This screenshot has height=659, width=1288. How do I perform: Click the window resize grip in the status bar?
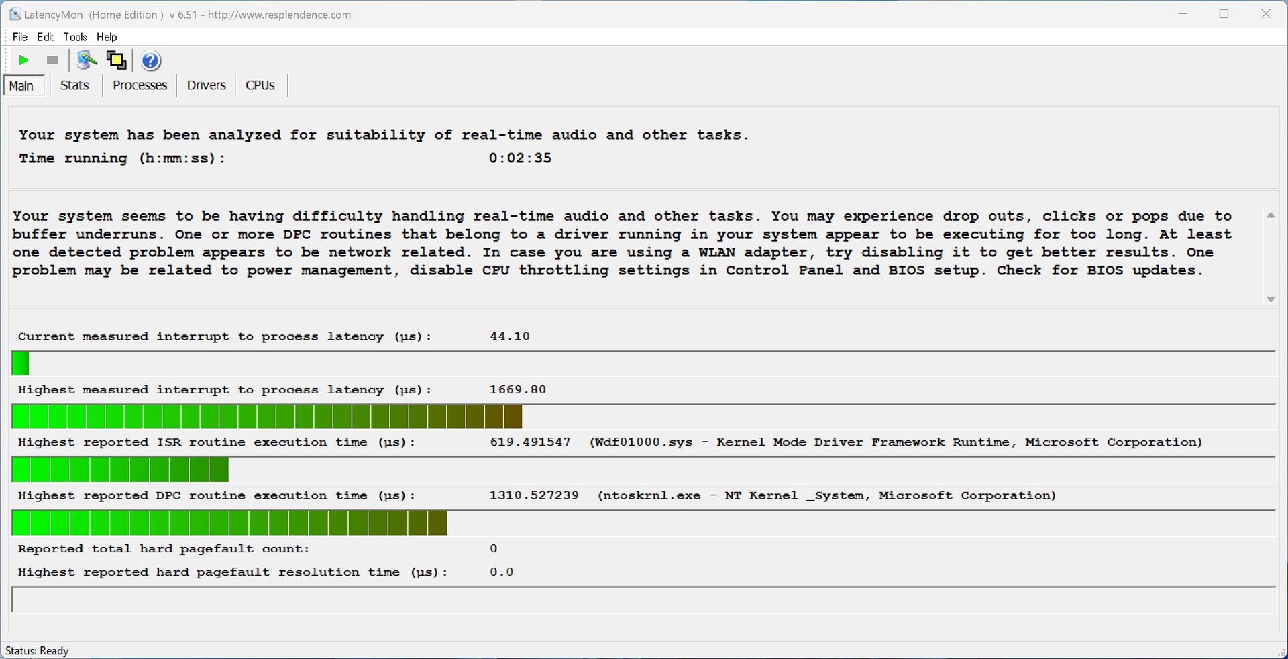click(x=1281, y=652)
